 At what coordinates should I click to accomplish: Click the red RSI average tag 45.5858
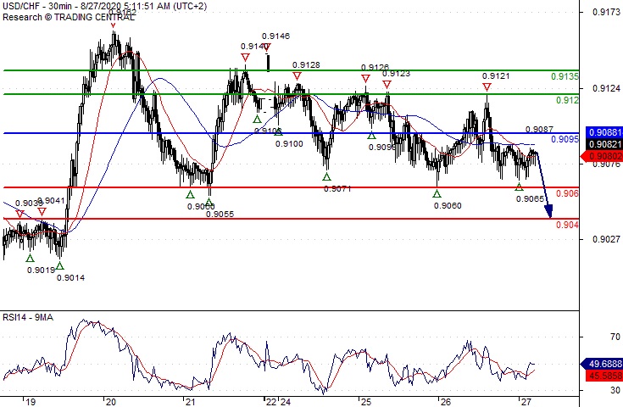pos(604,376)
